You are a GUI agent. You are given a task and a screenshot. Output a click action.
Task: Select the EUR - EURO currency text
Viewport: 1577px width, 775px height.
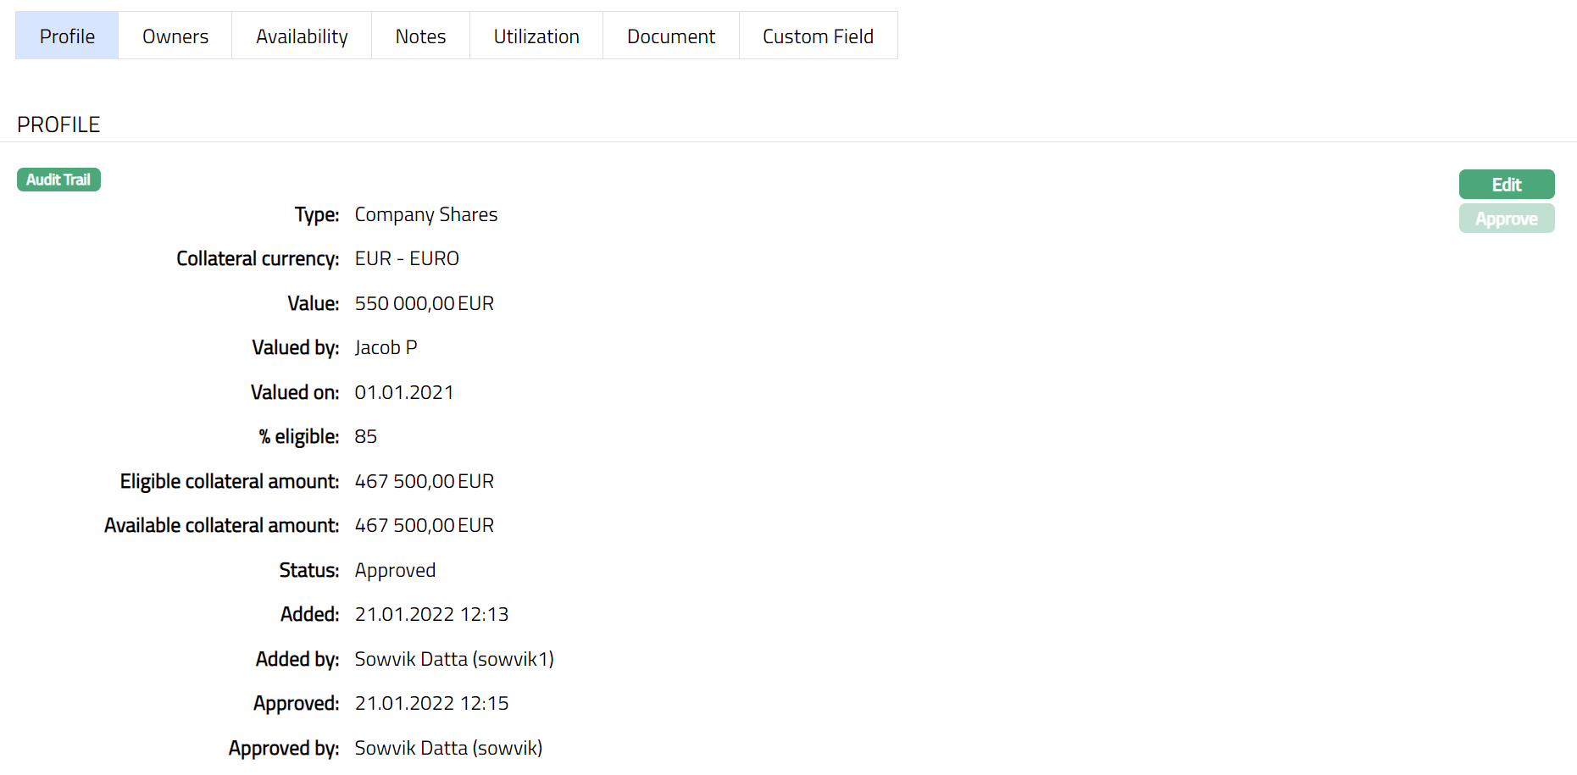(407, 259)
